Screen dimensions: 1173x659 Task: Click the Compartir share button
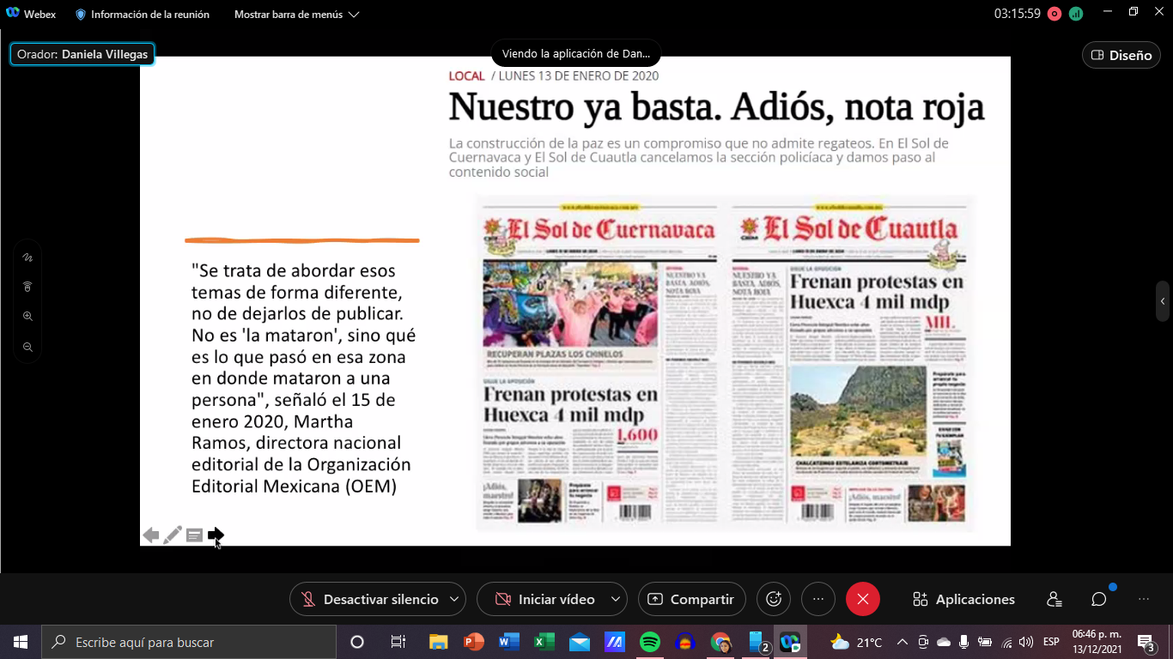[691, 599]
